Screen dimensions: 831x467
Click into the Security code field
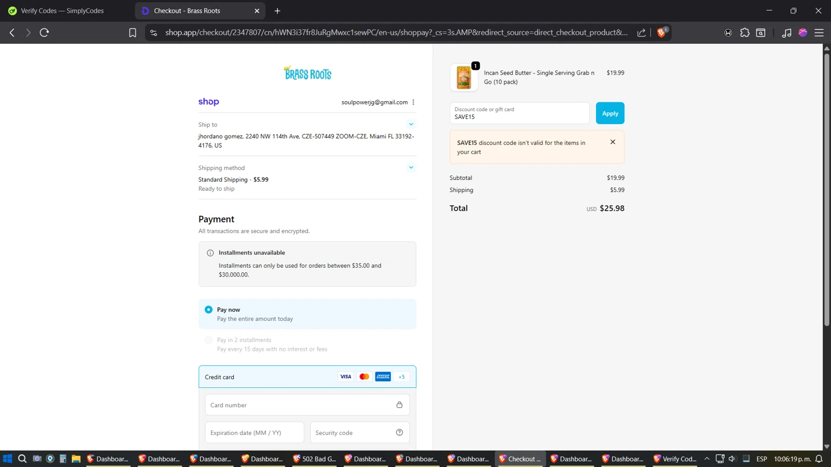360,433
